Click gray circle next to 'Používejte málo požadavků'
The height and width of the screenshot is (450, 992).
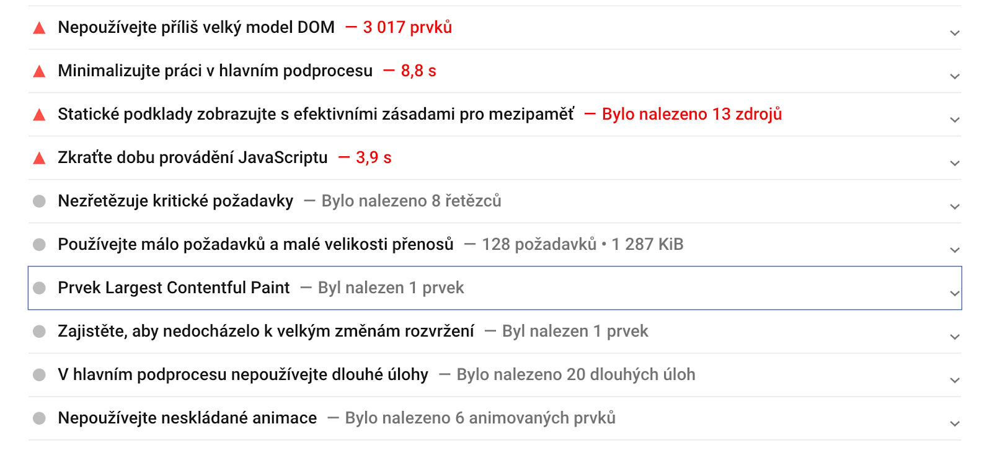click(39, 244)
